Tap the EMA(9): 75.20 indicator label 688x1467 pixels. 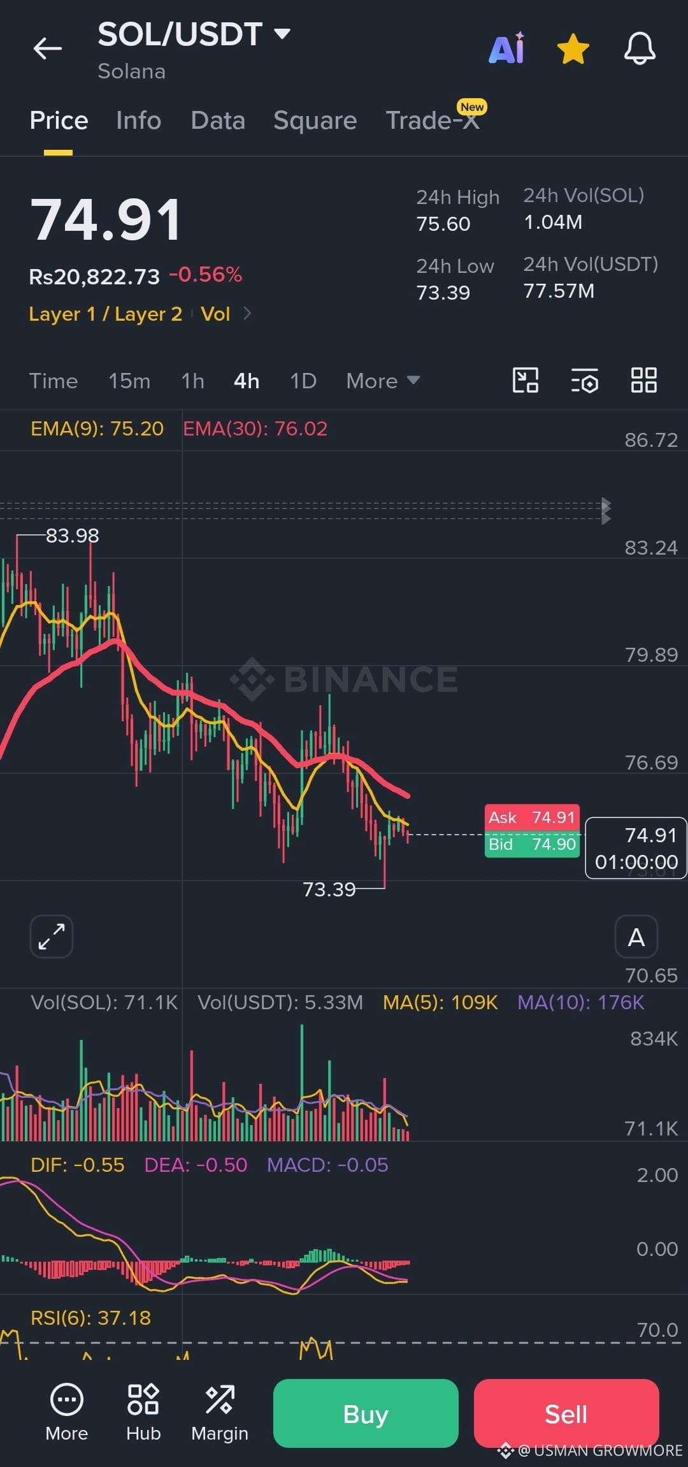tap(97, 428)
